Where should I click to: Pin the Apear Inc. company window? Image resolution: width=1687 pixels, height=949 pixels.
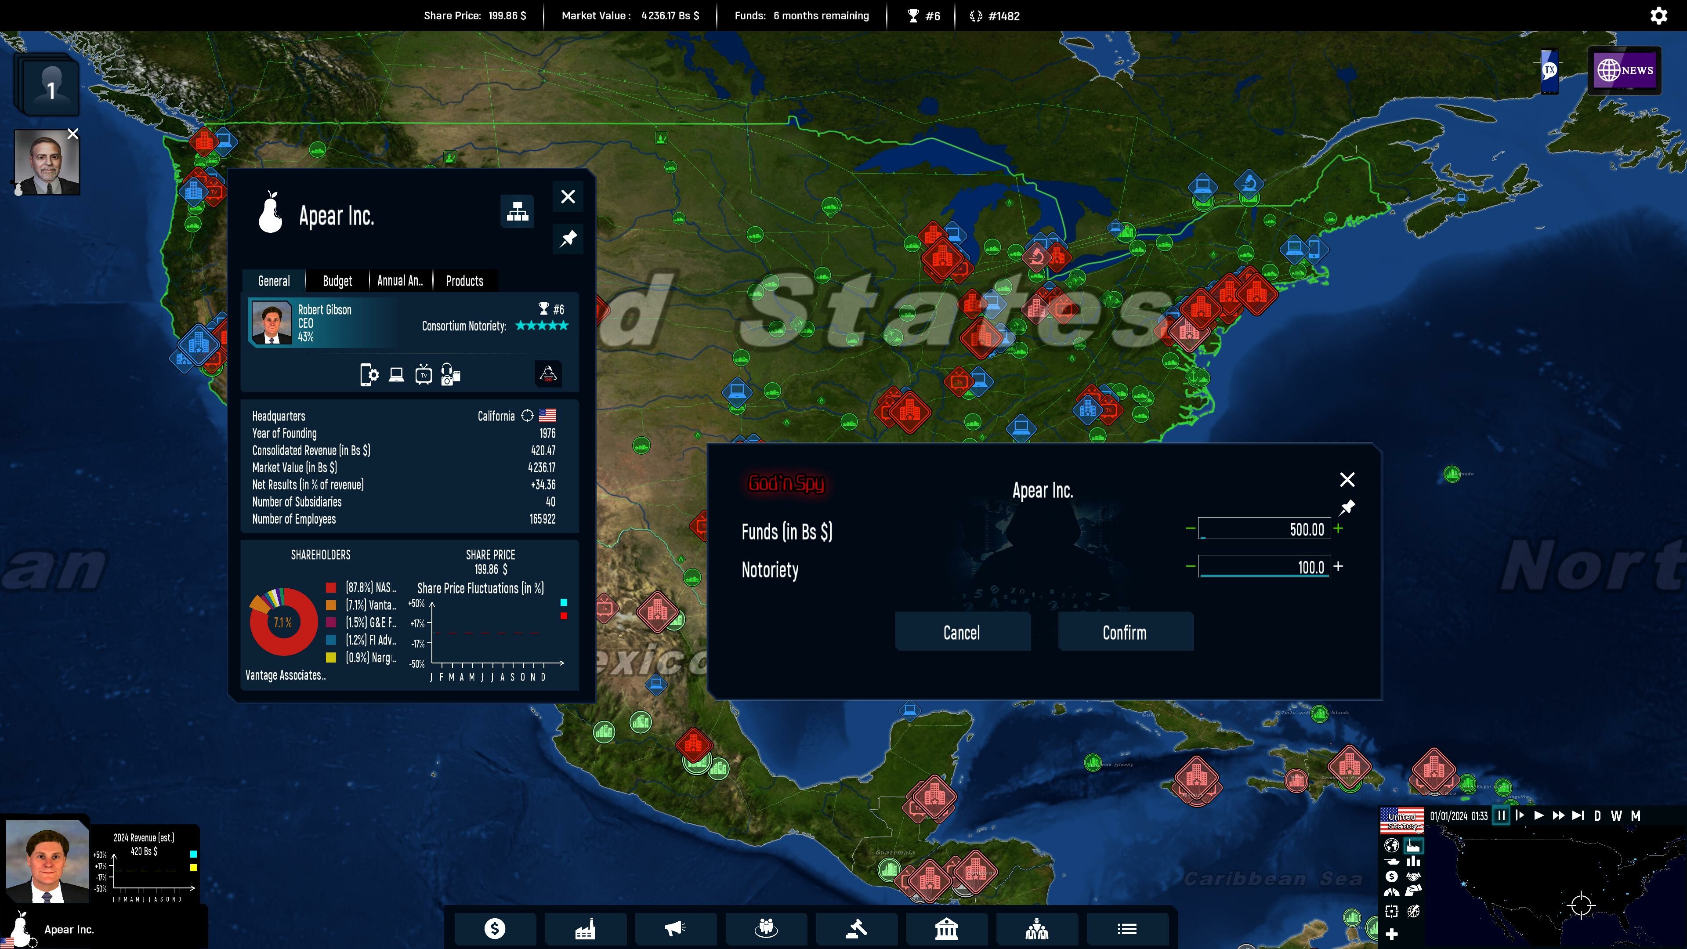(568, 239)
